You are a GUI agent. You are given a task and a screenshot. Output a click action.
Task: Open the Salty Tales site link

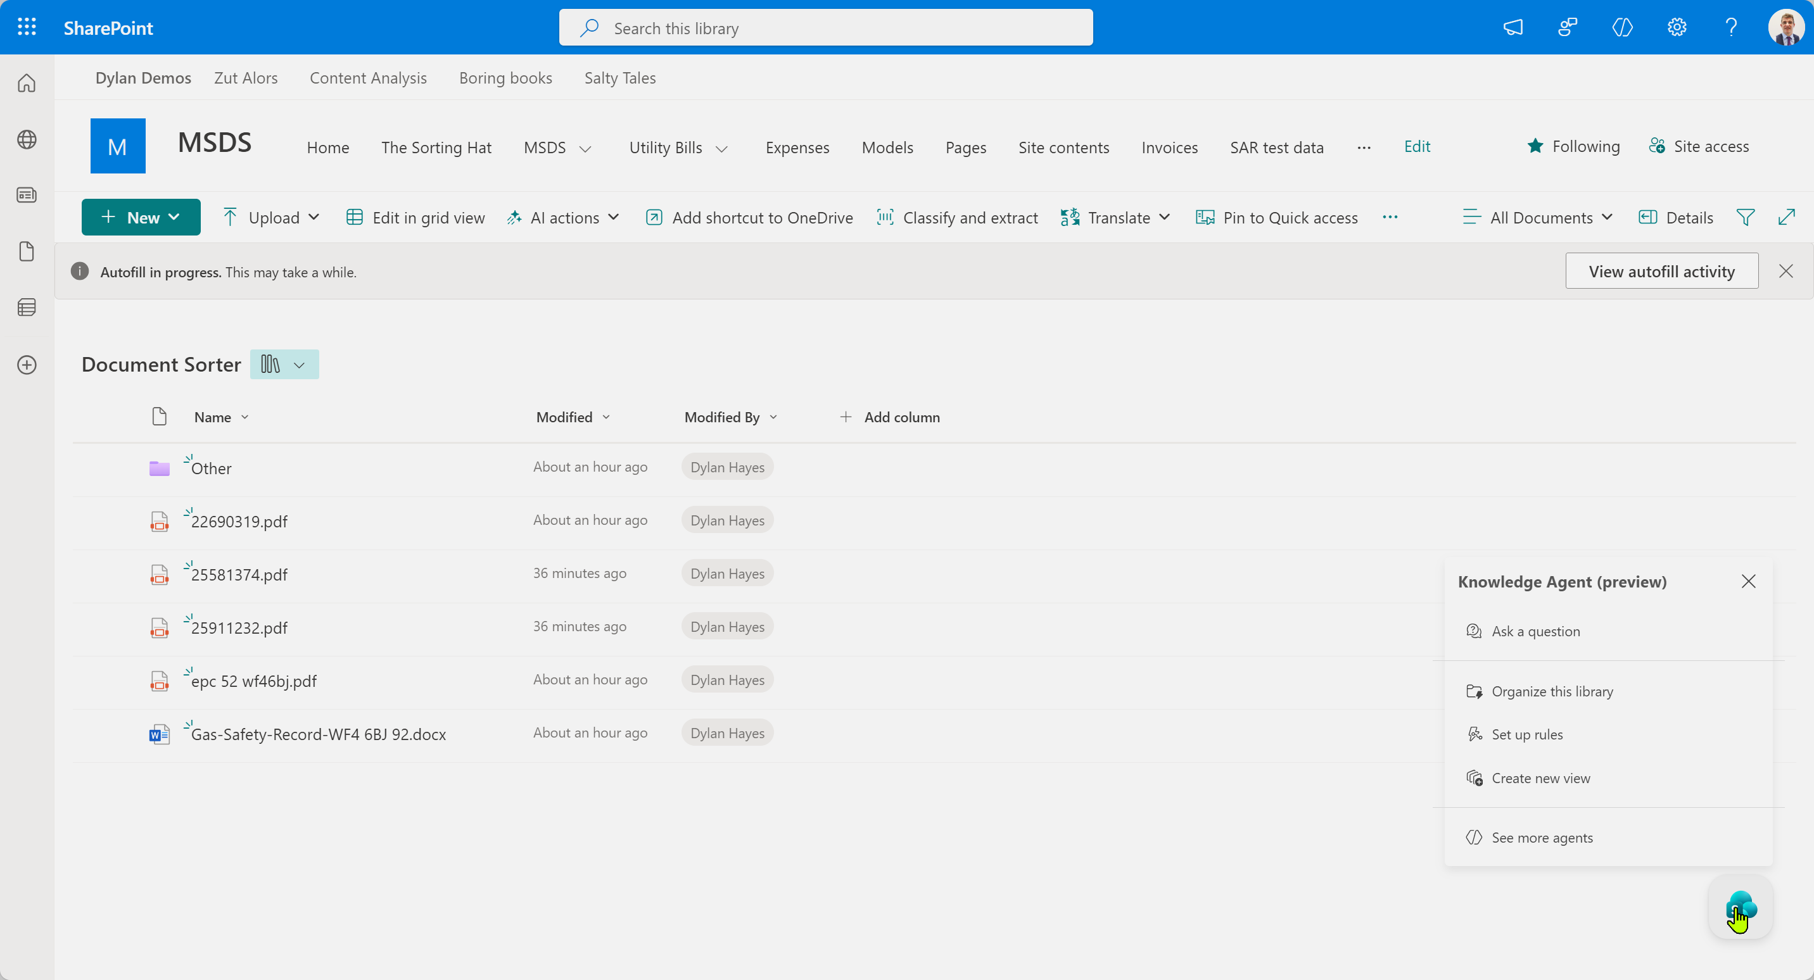[619, 77]
